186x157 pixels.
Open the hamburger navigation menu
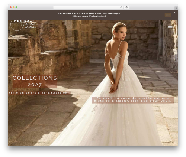170,27
